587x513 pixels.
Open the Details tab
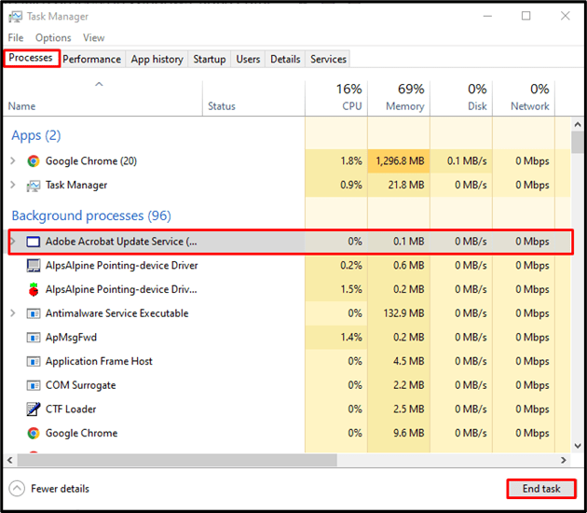tap(285, 59)
